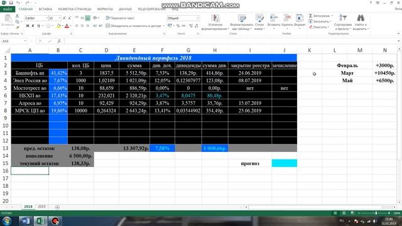The width and height of the screenshot is (402, 226).
Task: Click the Save icon in quick access toolbar
Action: pyautogui.click(x=11, y=3)
